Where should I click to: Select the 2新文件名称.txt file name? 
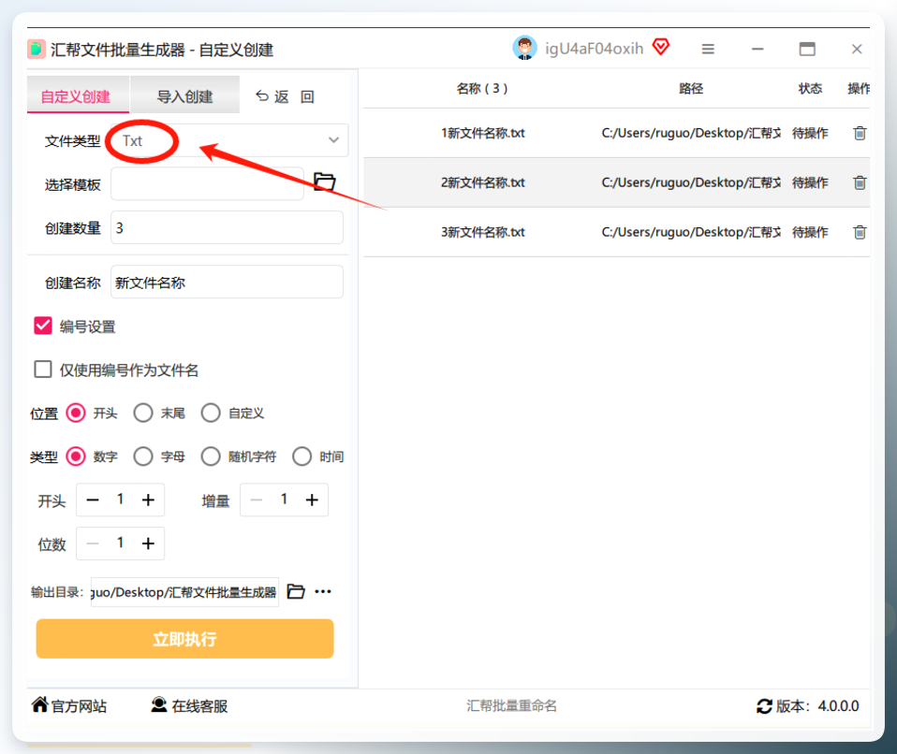[483, 183]
